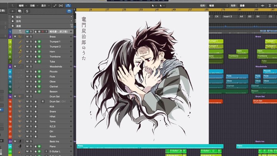Mute the Snare track
Viewport: 277px width, 156px height.
[x=27, y=111]
